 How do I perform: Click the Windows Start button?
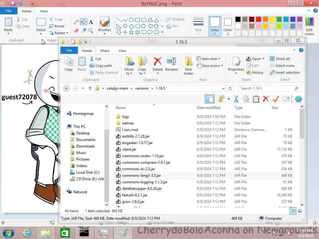8,233
